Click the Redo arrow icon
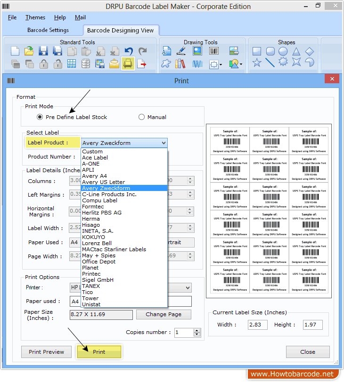This screenshot has width=344, height=382. click(x=143, y=51)
